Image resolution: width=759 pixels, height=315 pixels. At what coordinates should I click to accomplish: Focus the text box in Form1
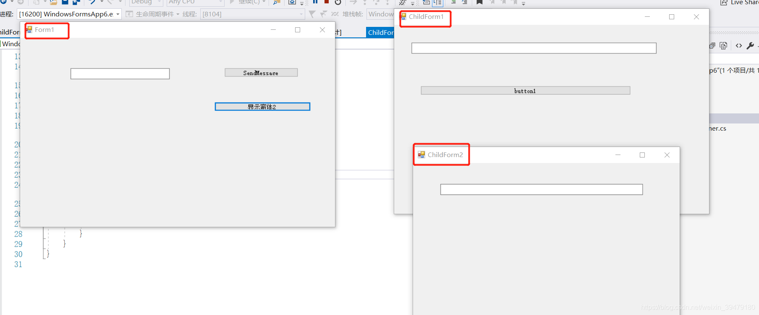click(120, 74)
